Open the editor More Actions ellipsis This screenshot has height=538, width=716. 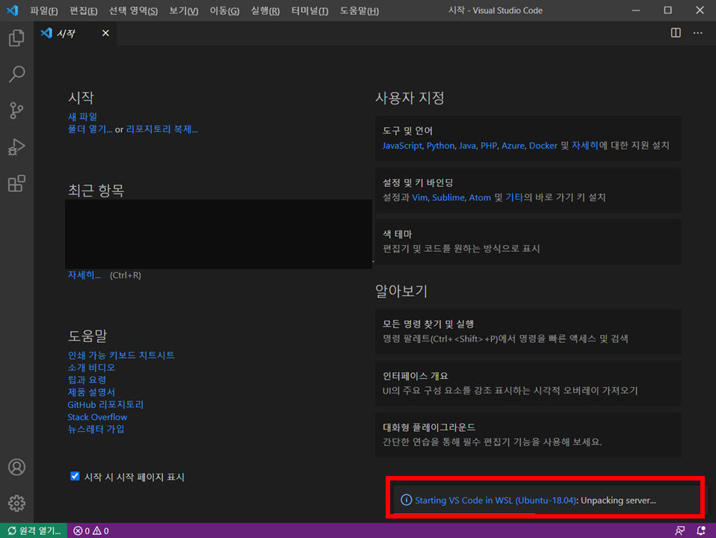pos(698,33)
